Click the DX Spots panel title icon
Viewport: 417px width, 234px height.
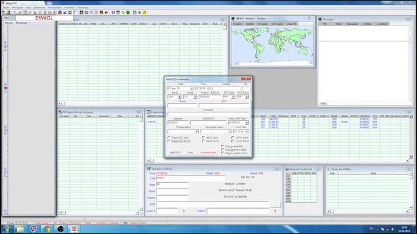click(x=61, y=112)
